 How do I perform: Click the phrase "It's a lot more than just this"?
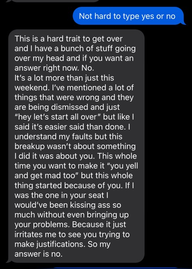(x=64, y=78)
